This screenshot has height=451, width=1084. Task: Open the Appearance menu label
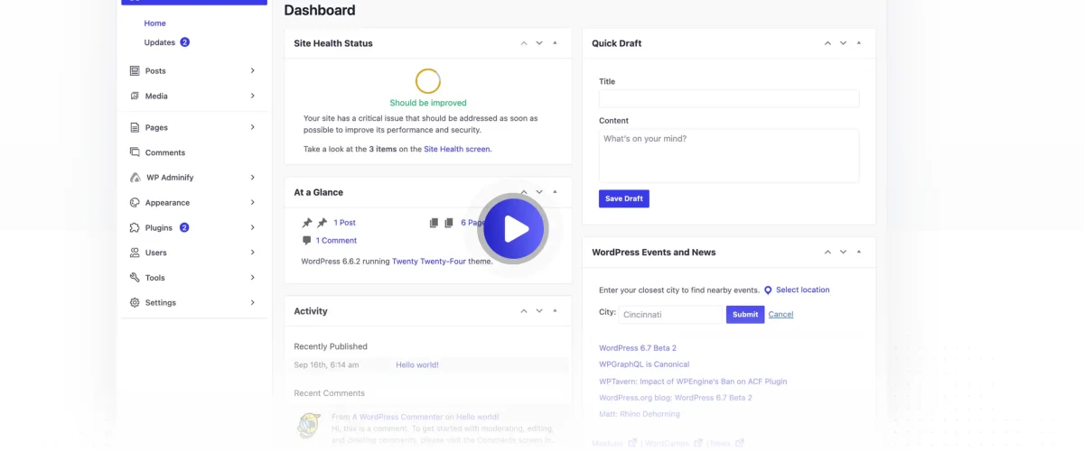(x=167, y=203)
